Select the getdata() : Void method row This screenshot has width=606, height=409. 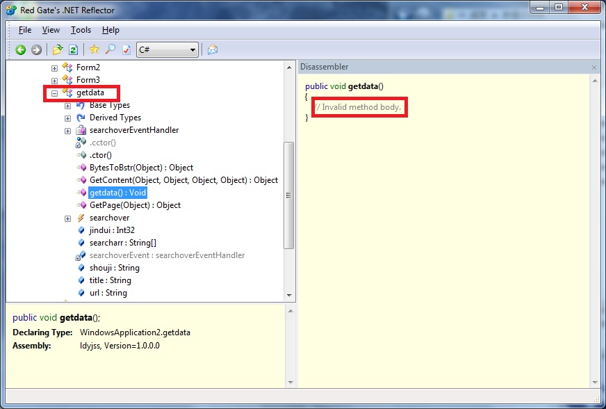(x=117, y=193)
